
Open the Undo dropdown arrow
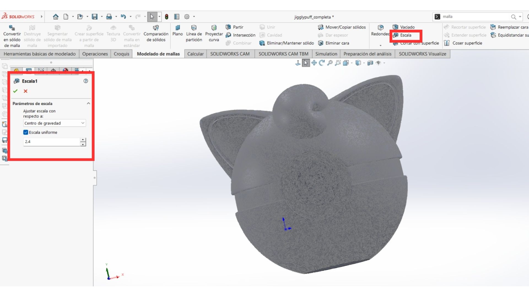tap(130, 17)
